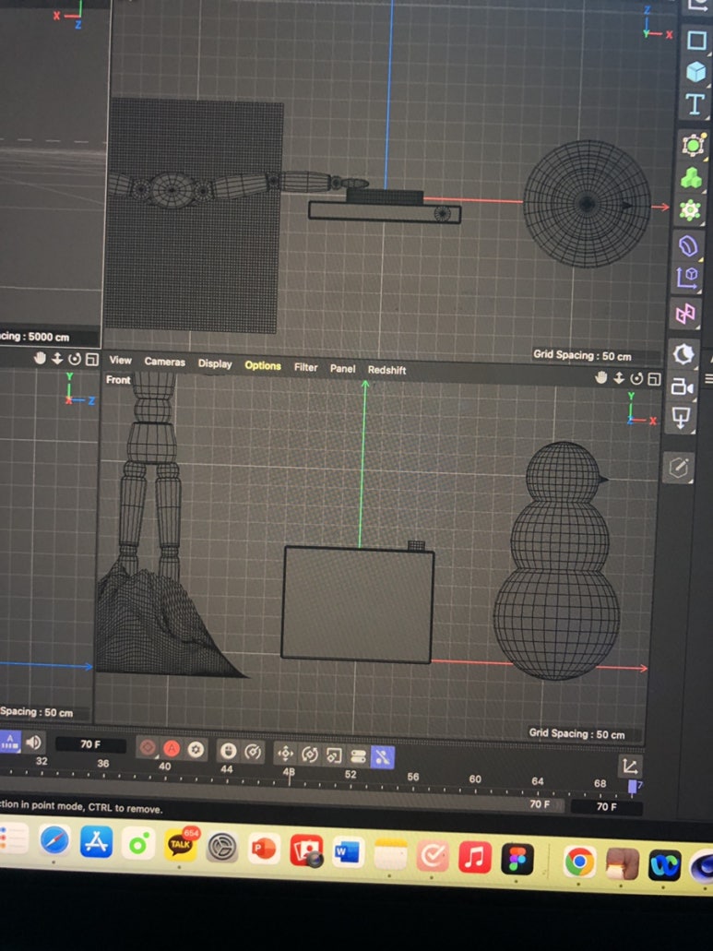Screen dimensions: 713x951
Task: Toggle Rotation keyframe recording
Action: click(x=310, y=755)
